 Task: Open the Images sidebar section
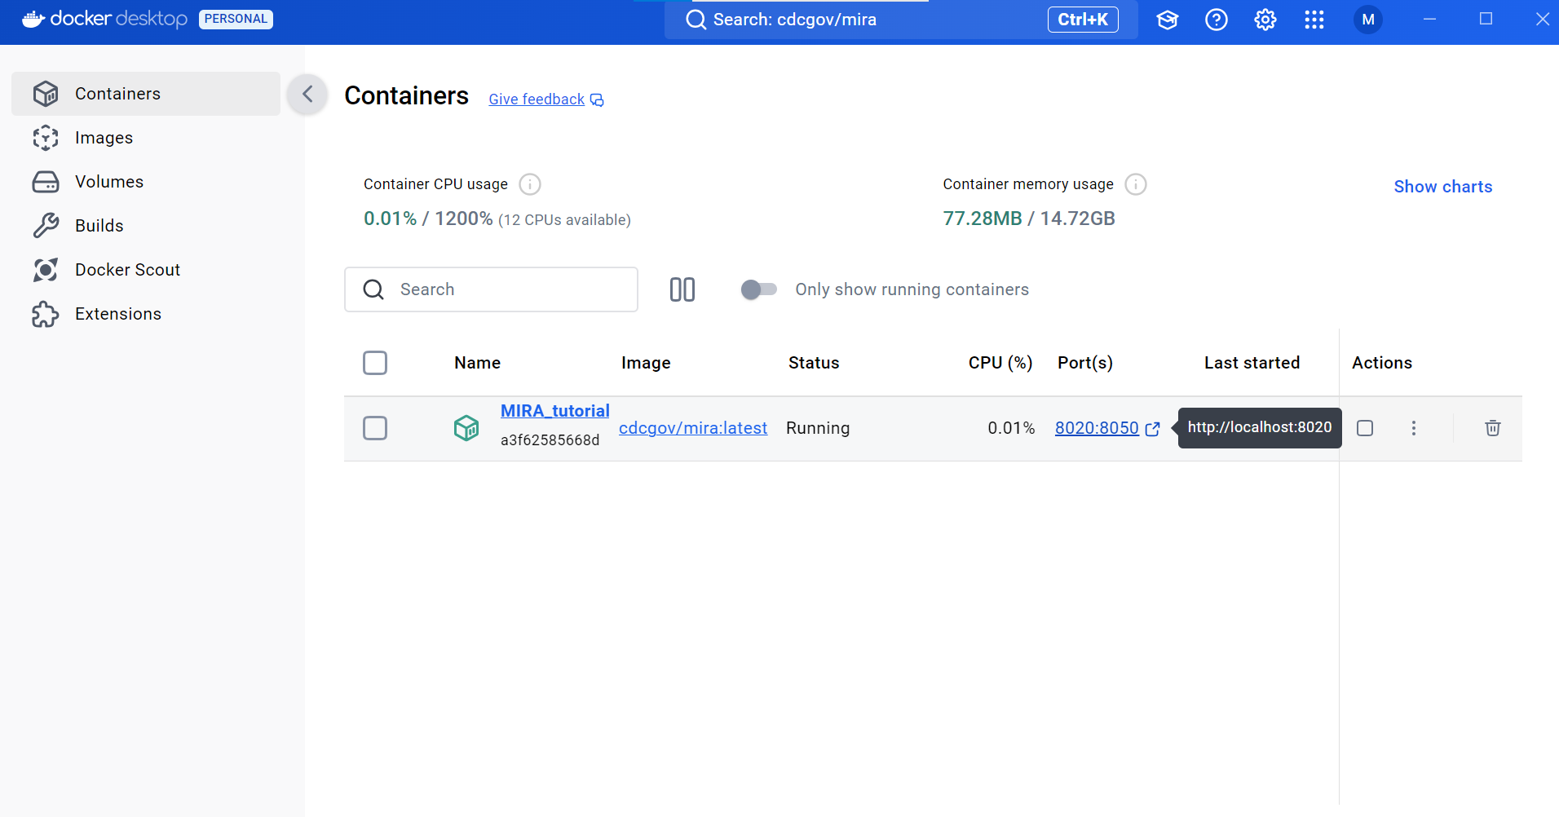coord(146,138)
